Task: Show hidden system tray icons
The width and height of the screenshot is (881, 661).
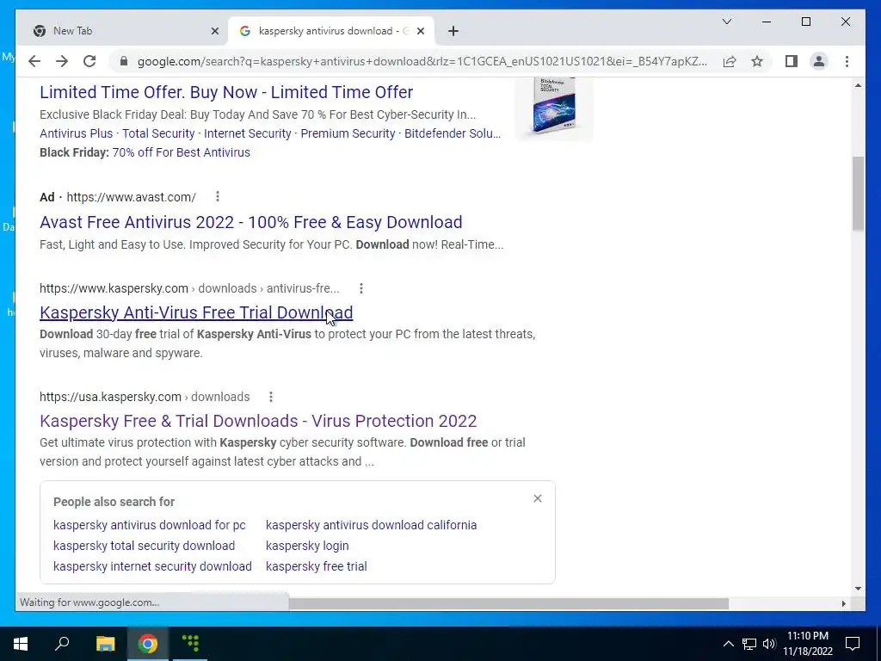Action: 728,644
